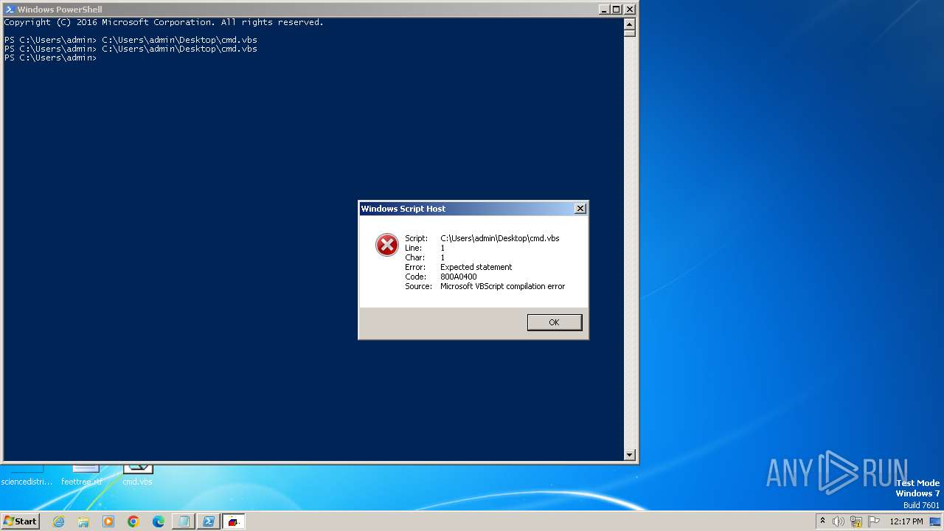944x531 pixels.
Task: Select the feettree.rtf desktop file
Action: pyautogui.click(x=82, y=474)
